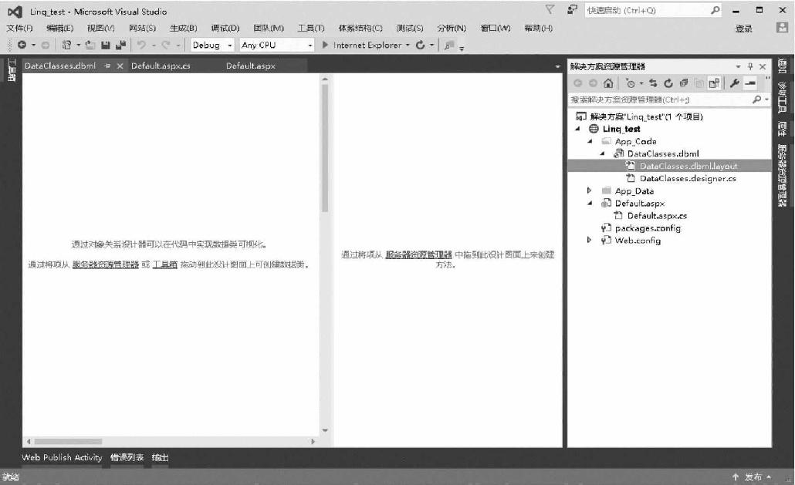
Task: Click the 服务器资源管理器 link in the left designer pane
Action: [106, 264]
